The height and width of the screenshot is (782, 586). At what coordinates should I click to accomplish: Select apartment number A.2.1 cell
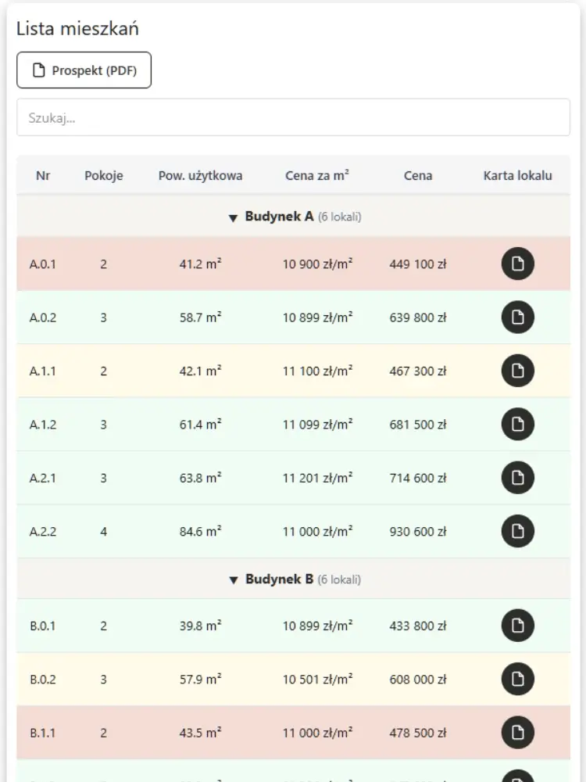pos(43,479)
